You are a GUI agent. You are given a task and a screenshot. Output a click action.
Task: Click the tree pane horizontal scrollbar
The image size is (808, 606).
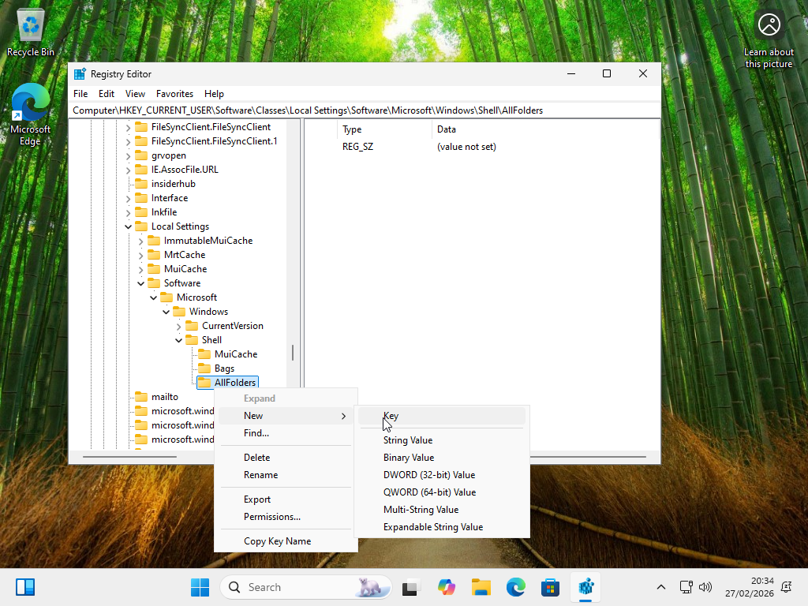pyautogui.click(x=130, y=457)
